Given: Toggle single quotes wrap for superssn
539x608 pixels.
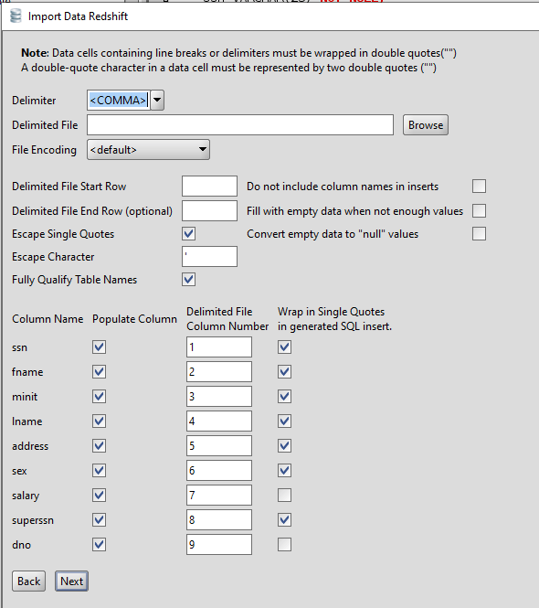Looking at the screenshot, I should pyautogui.click(x=284, y=520).
